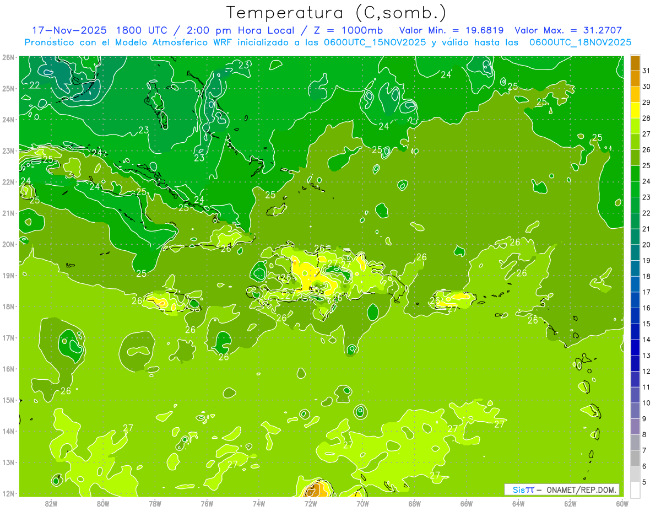Click the "26N" latitude axis label
The height and width of the screenshot is (511, 661).
click(8, 57)
